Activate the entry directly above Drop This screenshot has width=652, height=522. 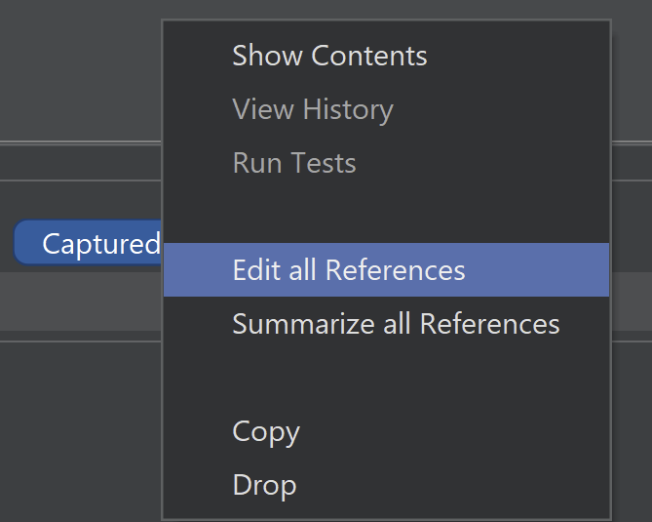click(x=265, y=431)
